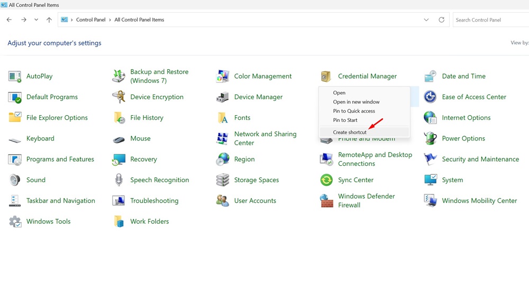Screen dimensions: 529x283
Task: Click the Work Folders icon
Action: click(x=118, y=222)
